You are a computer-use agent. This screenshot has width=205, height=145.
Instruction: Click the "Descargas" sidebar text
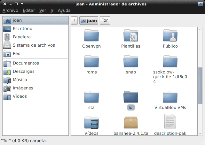[24, 72]
